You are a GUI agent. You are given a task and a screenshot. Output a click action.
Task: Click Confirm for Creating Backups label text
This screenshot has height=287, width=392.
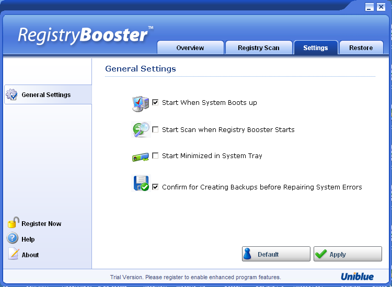click(x=262, y=187)
